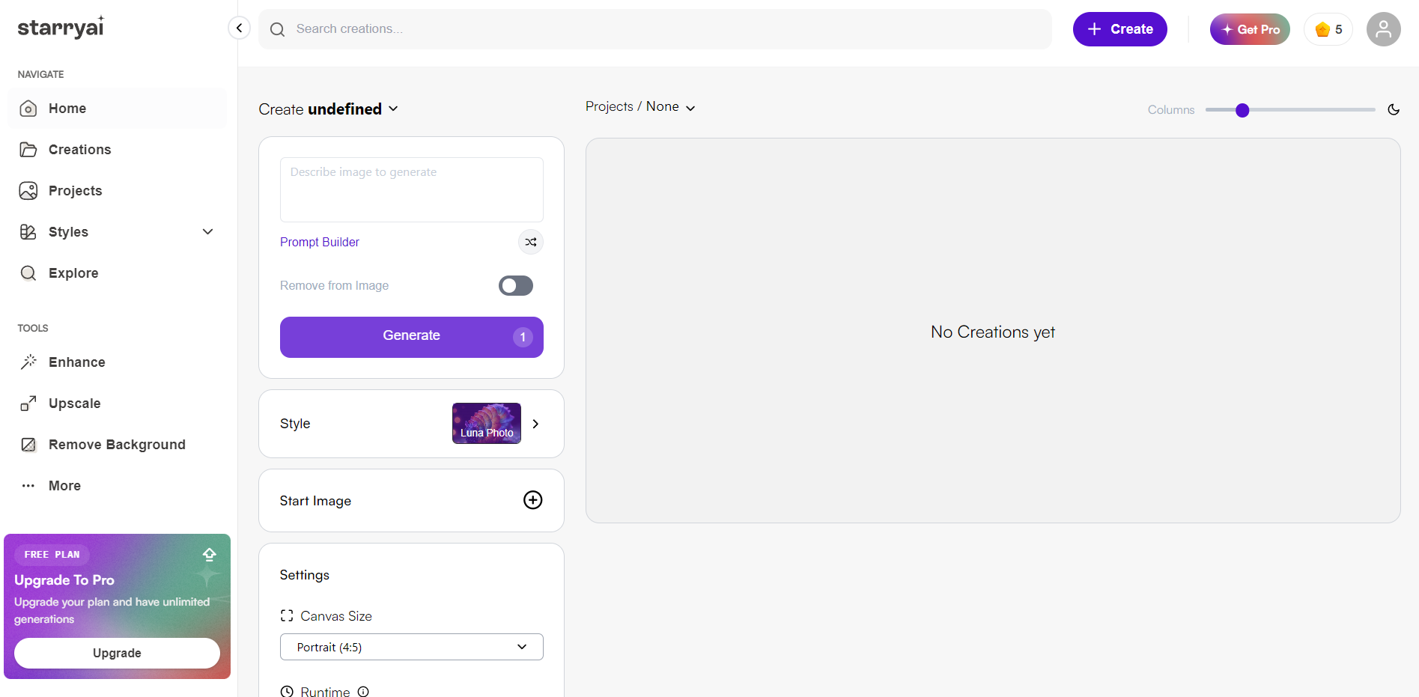Screen dimensions: 1419x697
Task: Open the user profile avatar
Action: coord(1383,29)
